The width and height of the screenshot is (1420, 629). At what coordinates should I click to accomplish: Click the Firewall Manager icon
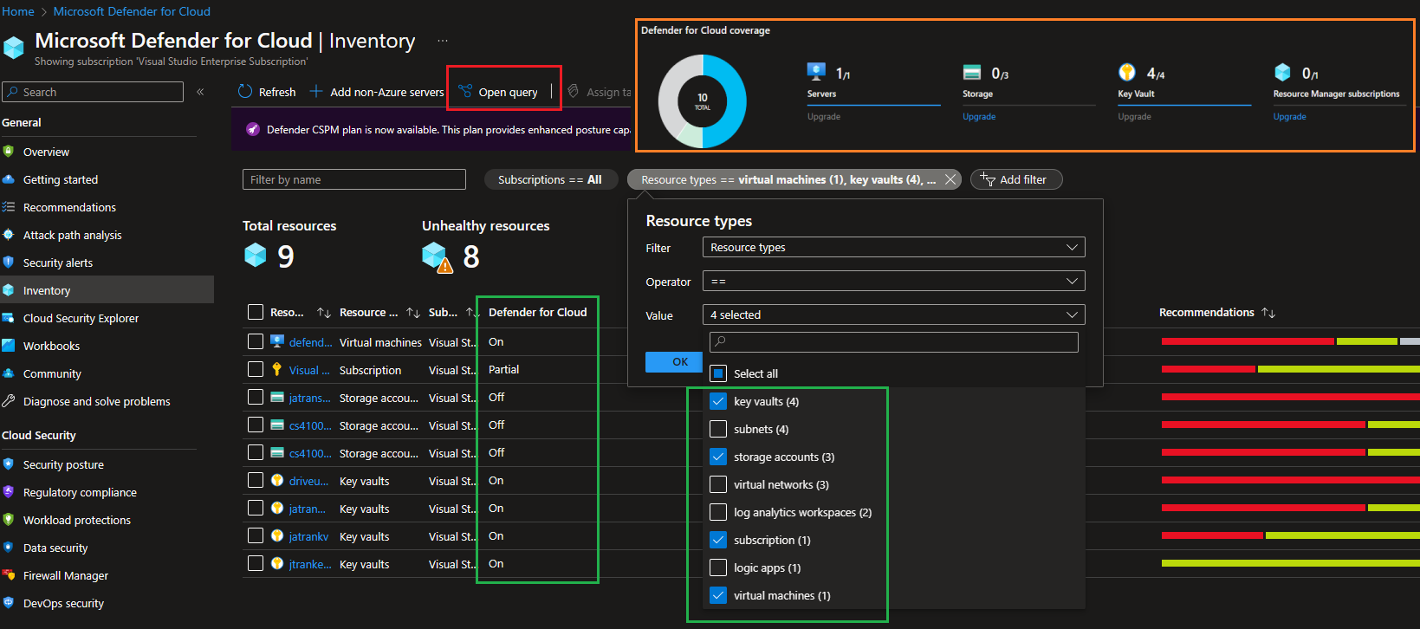[9, 575]
